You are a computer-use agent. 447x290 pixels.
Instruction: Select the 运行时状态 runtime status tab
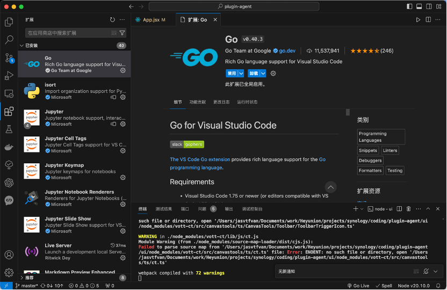(x=247, y=102)
